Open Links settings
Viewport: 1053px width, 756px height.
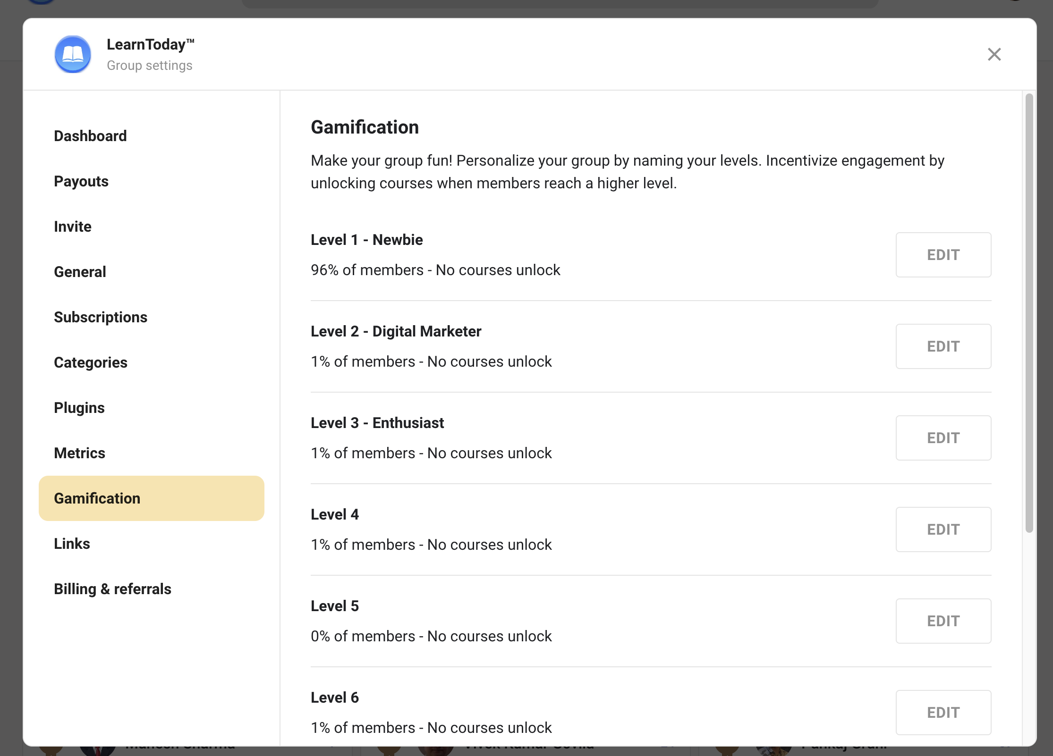coord(72,544)
